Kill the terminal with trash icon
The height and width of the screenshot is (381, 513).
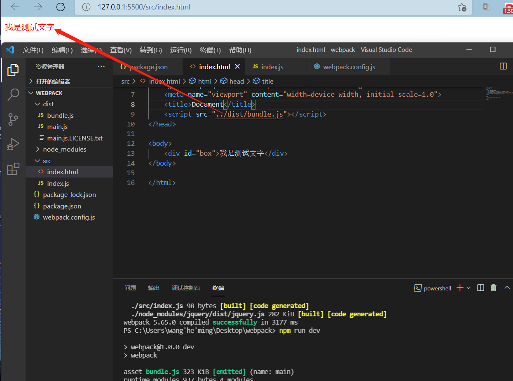pyautogui.click(x=494, y=288)
